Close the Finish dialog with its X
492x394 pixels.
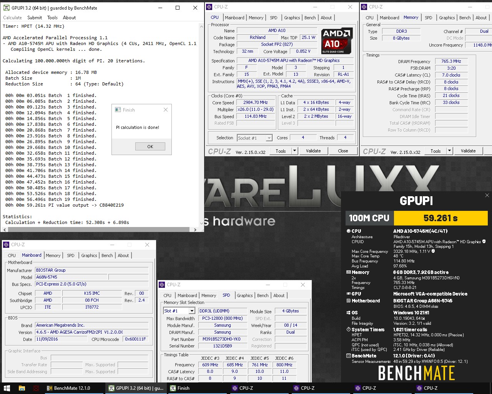pos(166,110)
